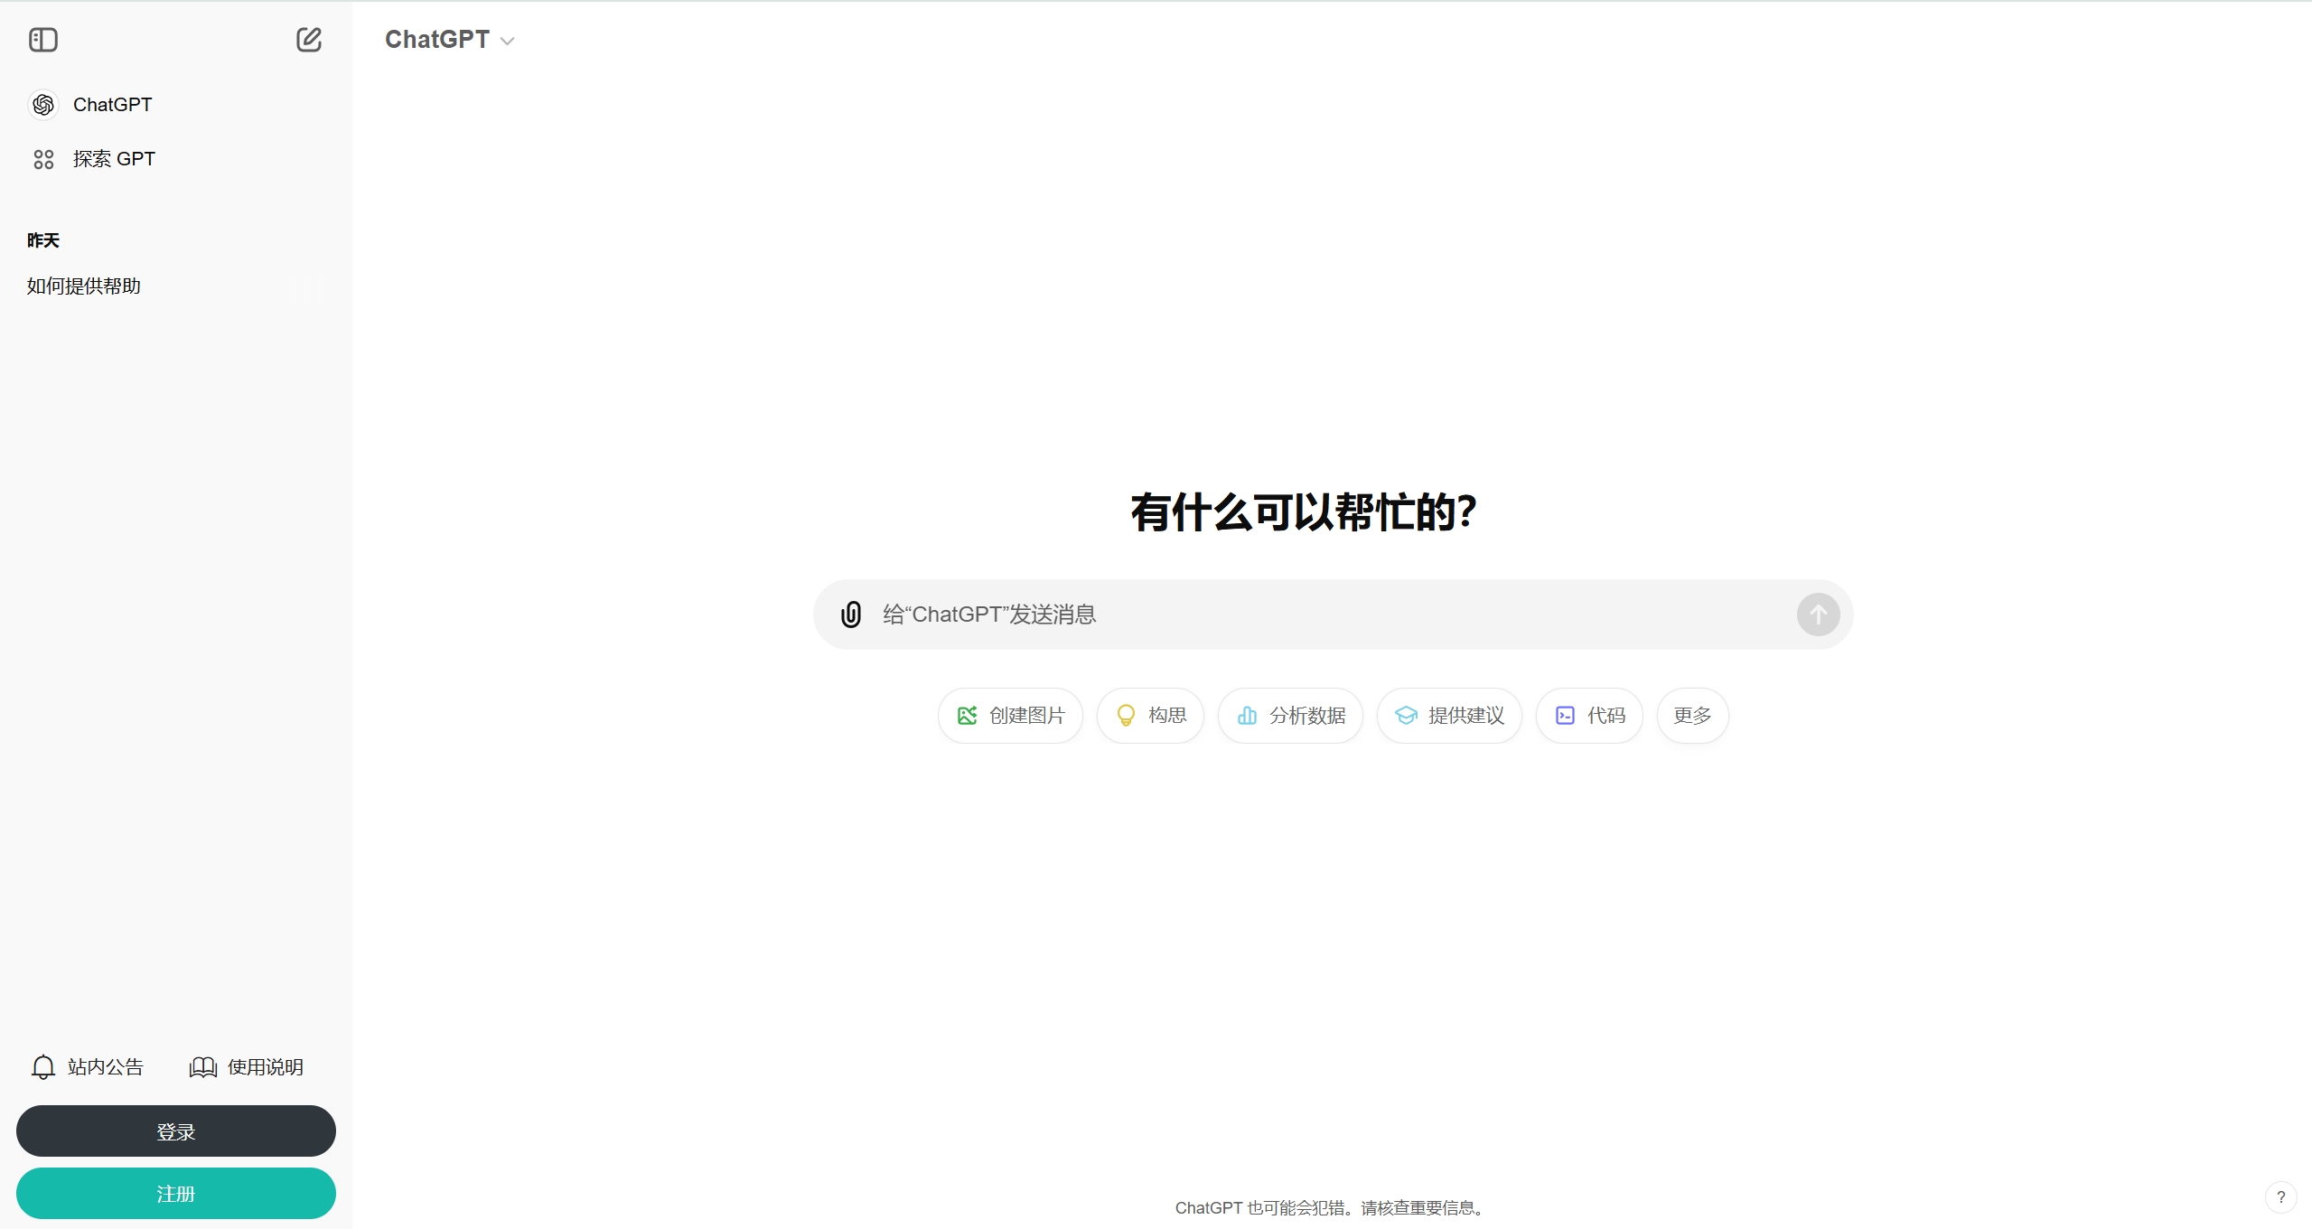Screen dimensions: 2312x1229
Task: Toggle the sidebar collapse icon
Action: click(x=43, y=40)
